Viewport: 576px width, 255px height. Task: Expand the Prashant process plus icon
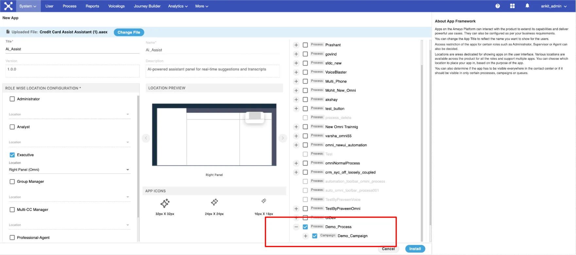coord(296,45)
